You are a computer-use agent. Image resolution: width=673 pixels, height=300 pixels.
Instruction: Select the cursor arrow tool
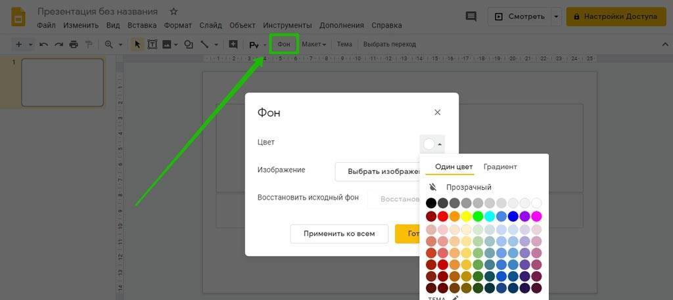(138, 45)
